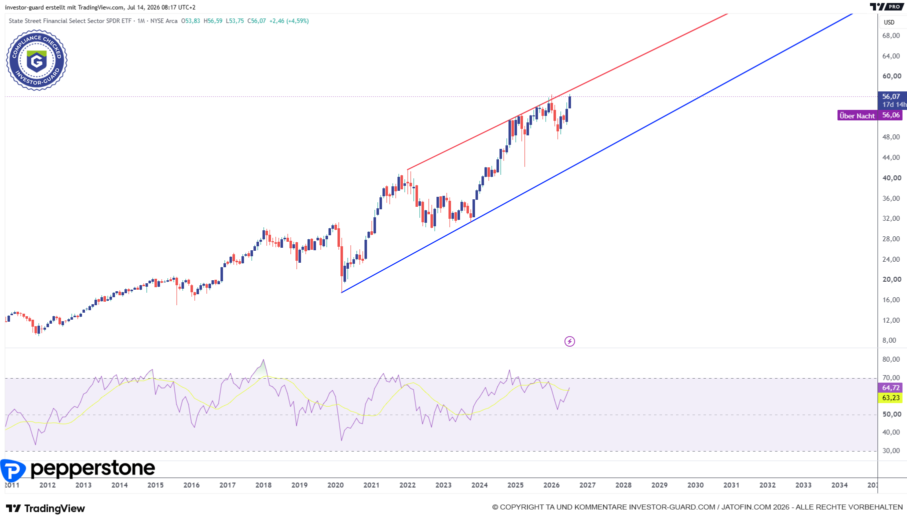Click the 2028 year on time axis
This screenshot has height=517, width=907.
pos(623,485)
